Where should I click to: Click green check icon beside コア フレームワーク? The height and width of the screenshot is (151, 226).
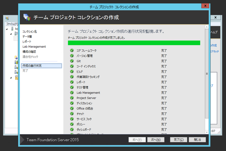72,50
